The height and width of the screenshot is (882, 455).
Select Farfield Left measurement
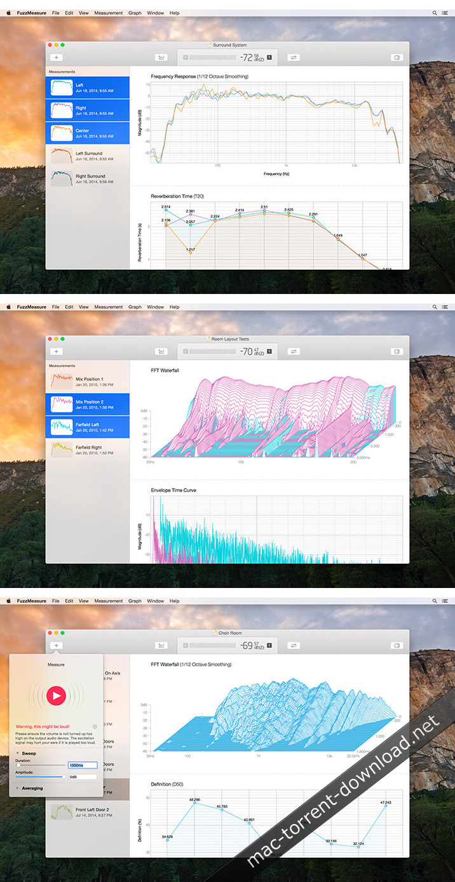click(x=87, y=427)
